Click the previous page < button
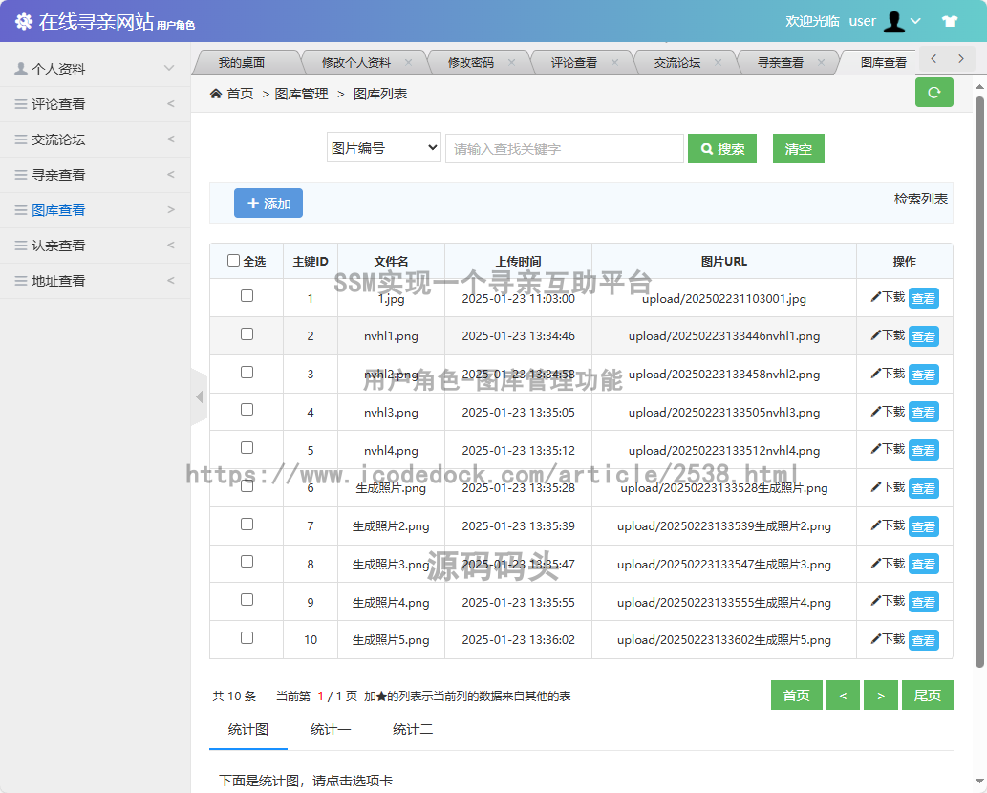The width and height of the screenshot is (987, 793). [843, 695]
